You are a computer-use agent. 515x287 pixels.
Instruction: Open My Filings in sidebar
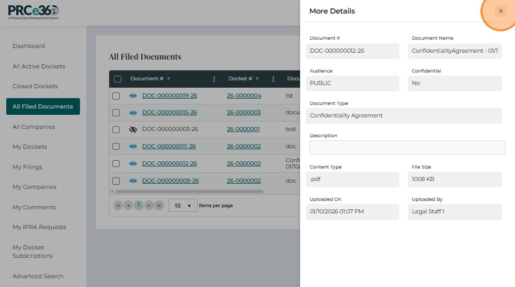(27, 167)
